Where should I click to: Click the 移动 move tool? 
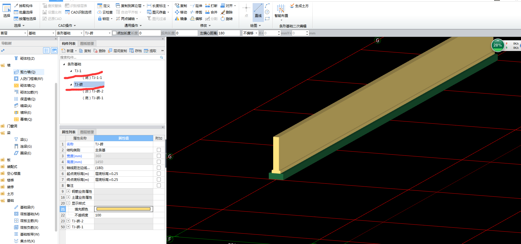pos(181,12)
